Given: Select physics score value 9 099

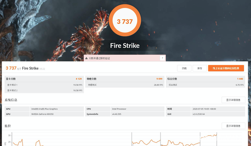Looking at the screenshot, I should [159, 79].
